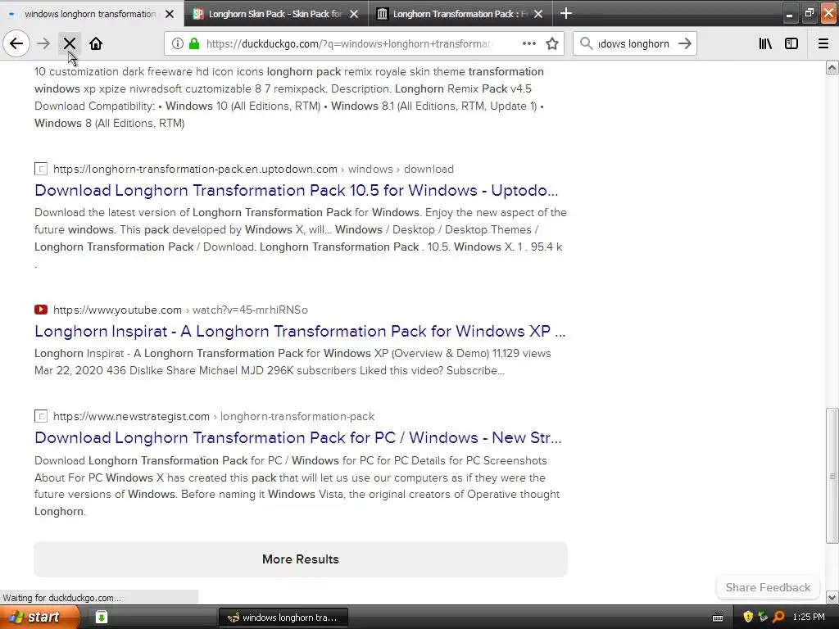The height and width of the screenshot is (629, 839).
Task: Click the network connection tray icon
Action: [x=763, y=617]
